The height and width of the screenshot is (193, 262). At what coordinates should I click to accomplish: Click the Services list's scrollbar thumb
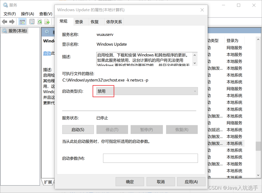(258, 146)
